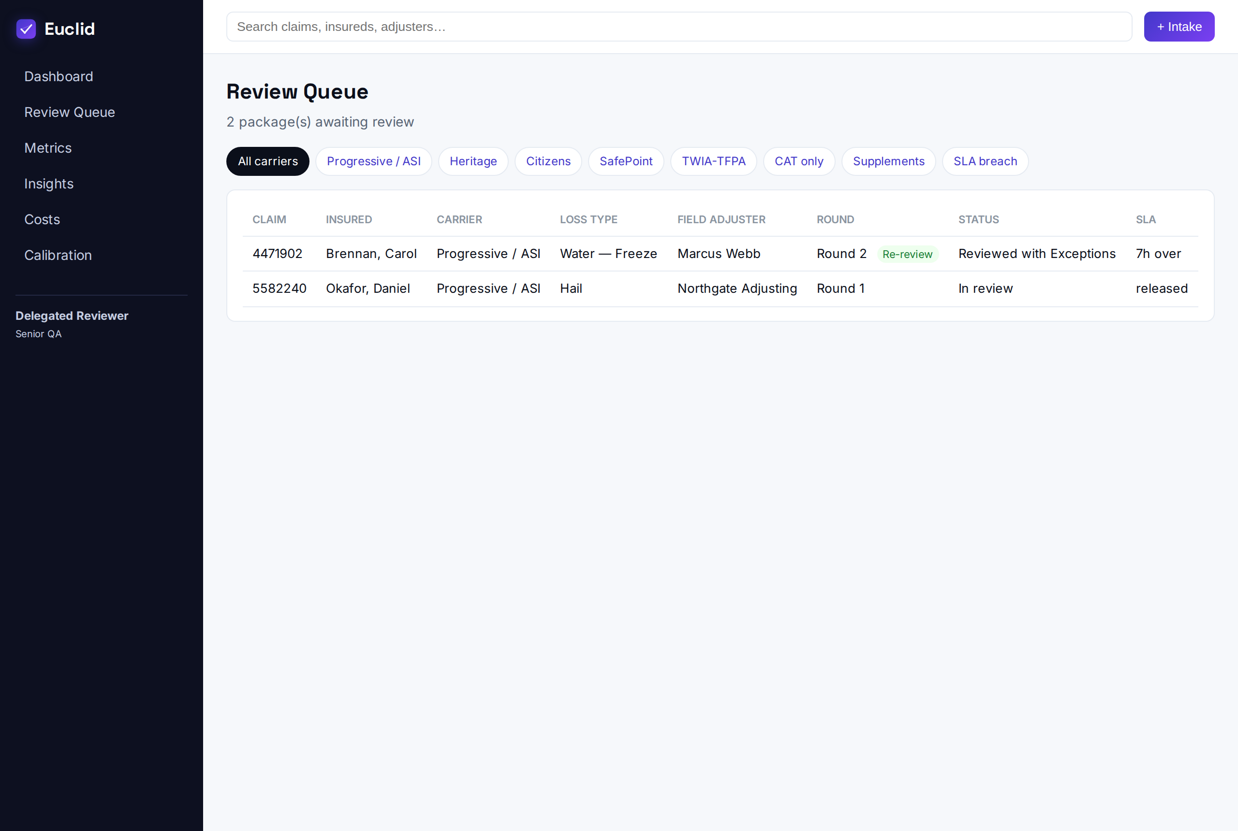The width and height of the screenshot is (1238, 831).
Task: Click Reviewed with Exceptions status
Action: 1036,254
